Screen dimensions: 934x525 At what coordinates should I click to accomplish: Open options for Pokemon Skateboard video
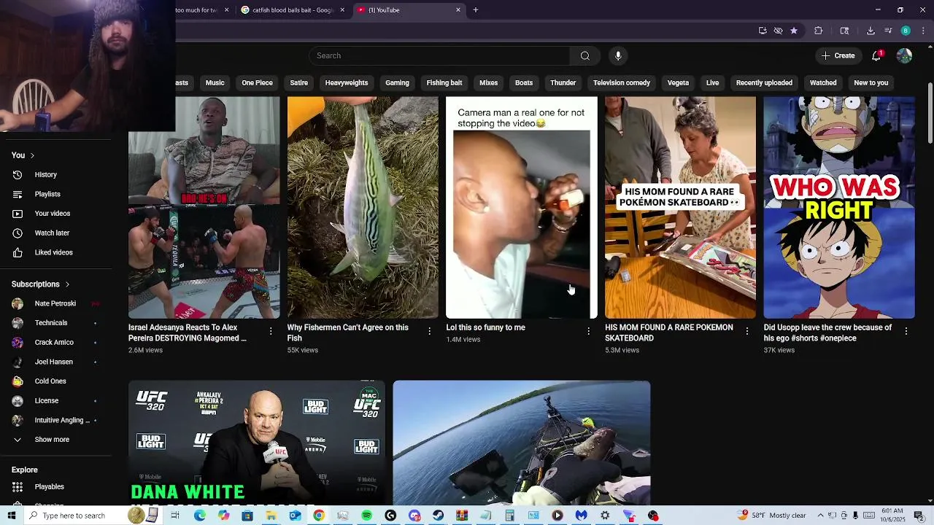(x=746, y=331)
